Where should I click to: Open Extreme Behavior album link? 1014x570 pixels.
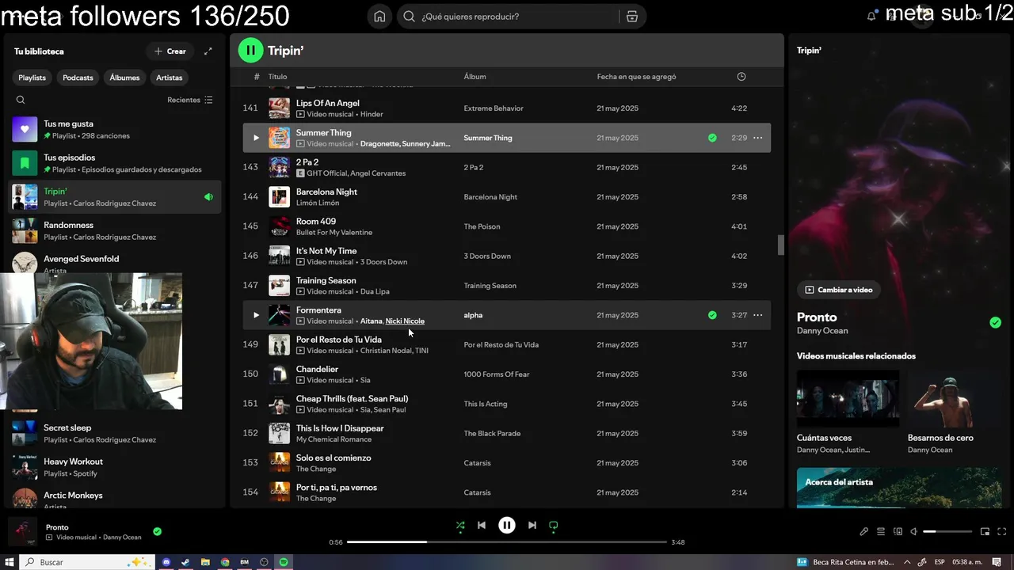(x=494, y=108)
